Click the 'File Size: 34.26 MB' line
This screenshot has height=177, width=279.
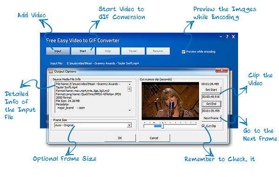click(68, 101)
